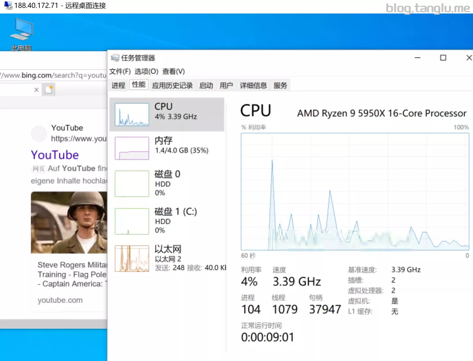Select the 性能 tab
This screenshot has width=473, height=361.
pos(139,84)
